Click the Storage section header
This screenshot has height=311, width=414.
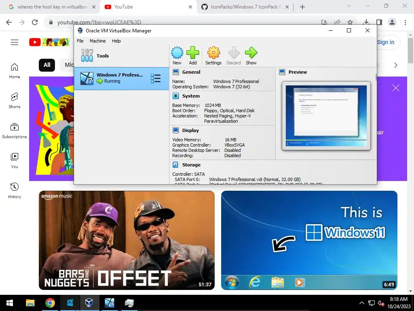[x=191, y=165]
